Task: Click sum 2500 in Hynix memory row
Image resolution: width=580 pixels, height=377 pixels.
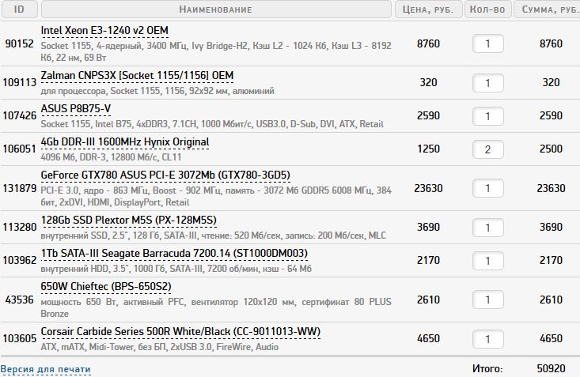Action: coord(551,149)
